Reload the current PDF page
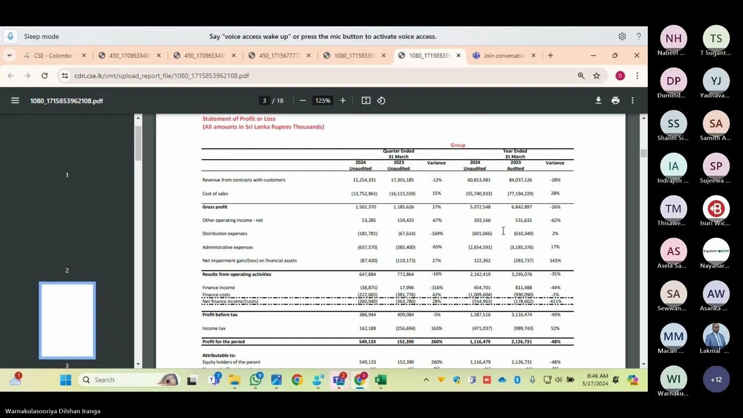The height and width of the screenshot is (418, 743). pyautogui.click(x=45, y=75)
